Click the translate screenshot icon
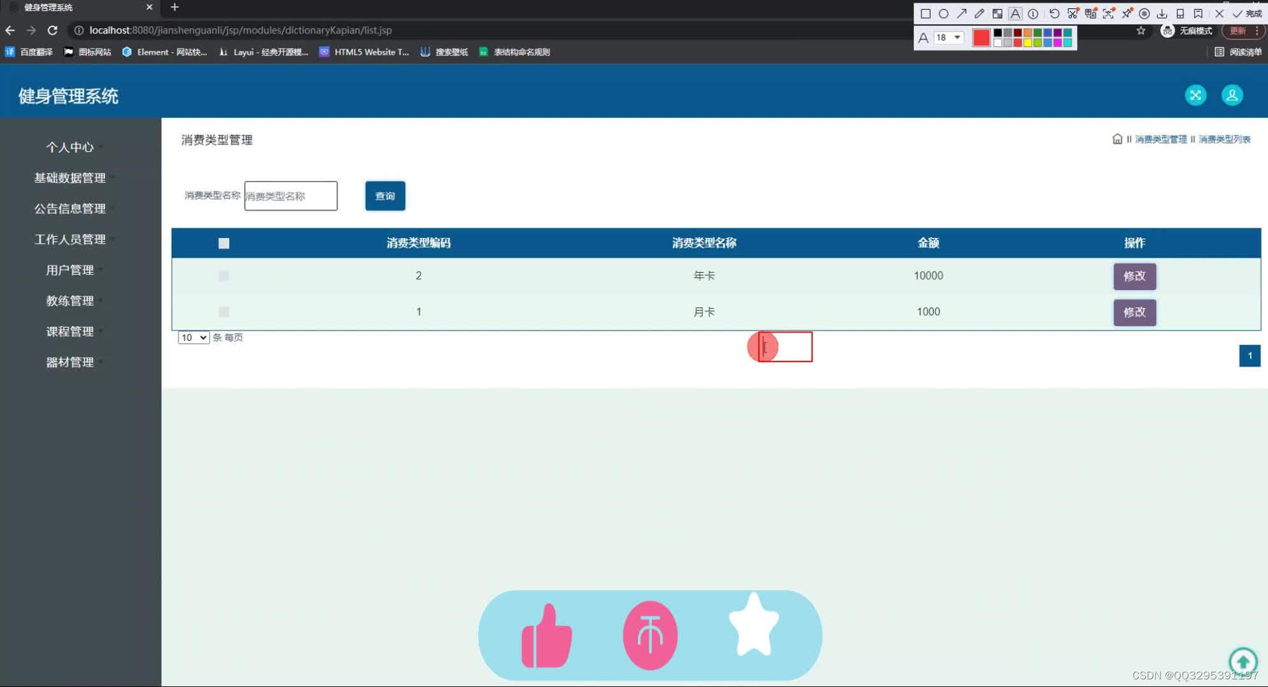 coord(1090,13)
